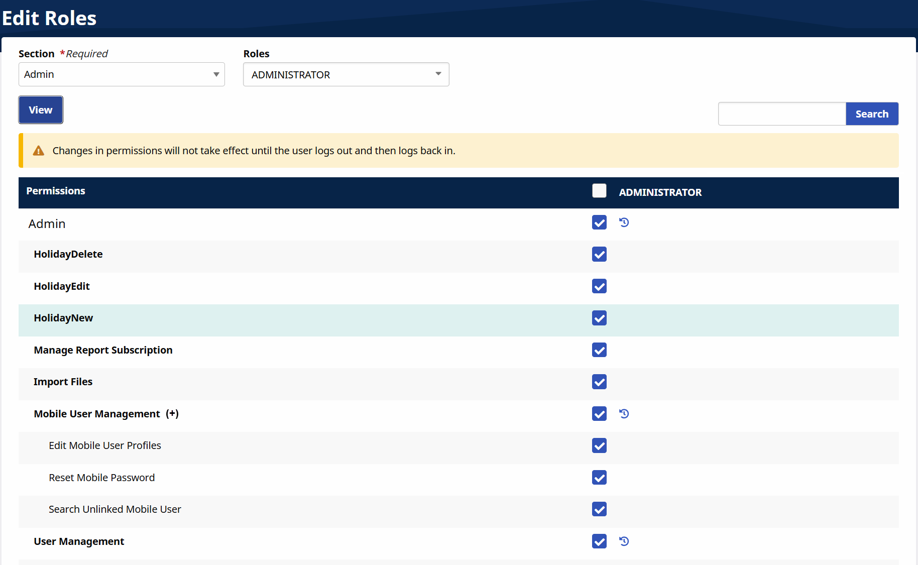Disable the Import Files permission

(599, 382)
